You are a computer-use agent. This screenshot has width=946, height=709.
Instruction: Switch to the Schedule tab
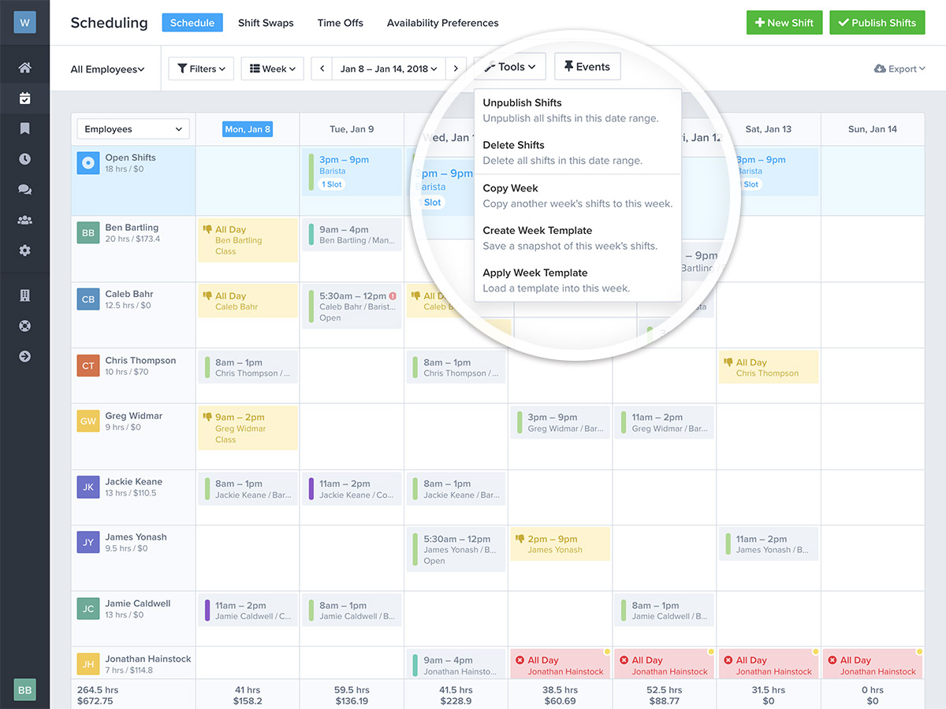pos(192,23)
